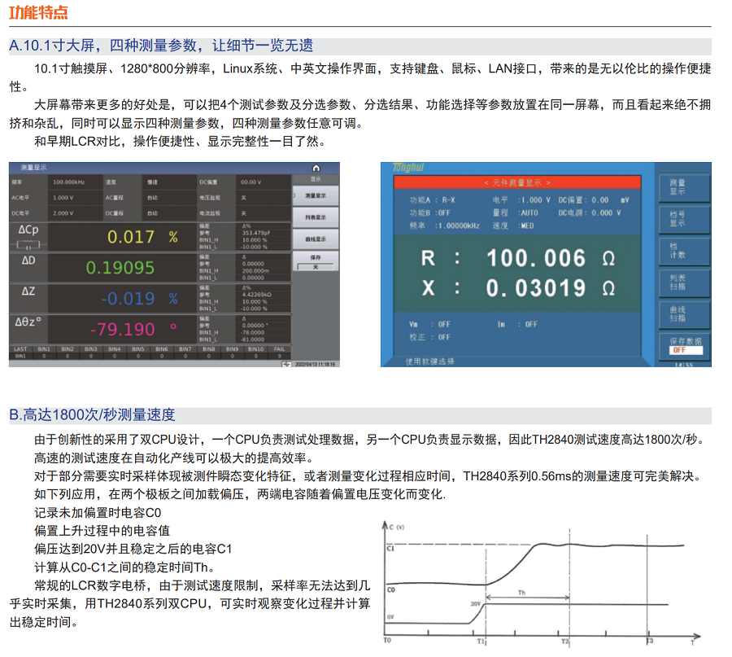Viewport: 732px width, 657px height.
Task: Click the DC偏置 field showing 00.00 V
Action: pos(250,182)
